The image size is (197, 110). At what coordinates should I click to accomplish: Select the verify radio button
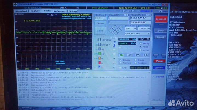coord(141,43)
